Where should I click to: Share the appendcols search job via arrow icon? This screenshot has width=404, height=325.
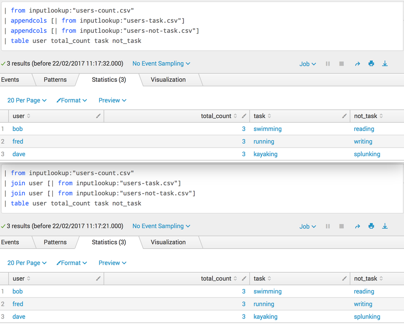coord(357,64)
